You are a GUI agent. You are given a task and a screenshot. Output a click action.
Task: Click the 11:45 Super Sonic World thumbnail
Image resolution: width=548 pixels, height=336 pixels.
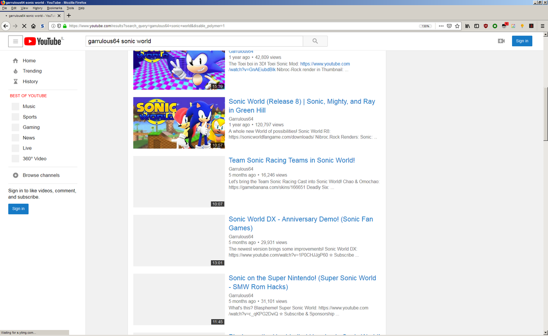pos(179,300)
